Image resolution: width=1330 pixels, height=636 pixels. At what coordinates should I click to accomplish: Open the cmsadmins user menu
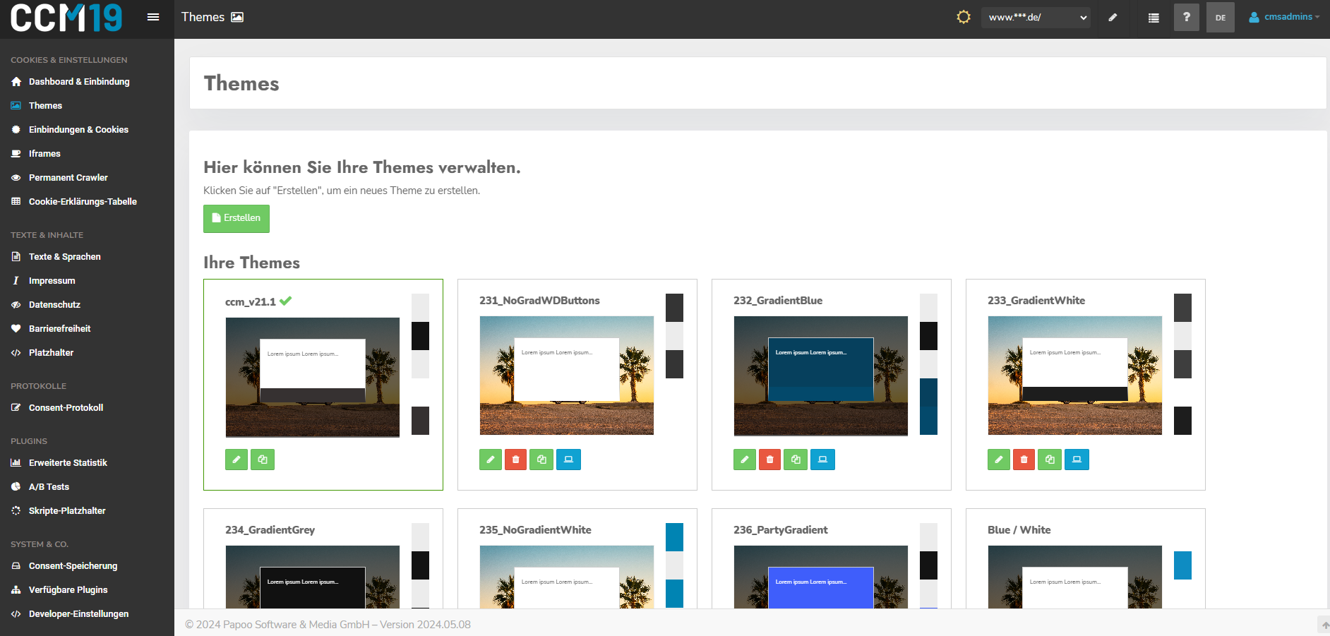click(1283, 17)
